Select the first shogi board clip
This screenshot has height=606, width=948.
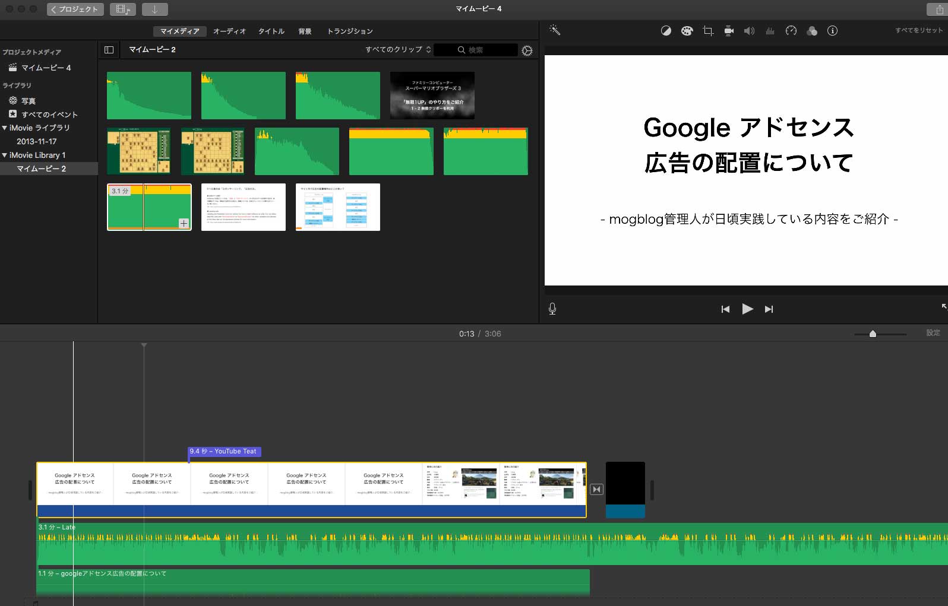pyautogui.click(x=139, y=151)
